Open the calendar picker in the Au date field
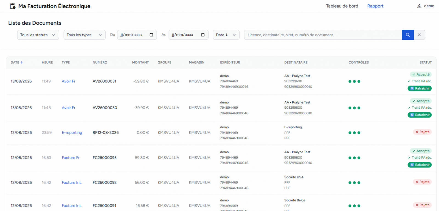The height and width of the screenshot is (211, 439). point(203,35)
